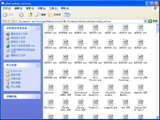Click Move this file (移动这个文件) link
This screenshot has height=120, width=160.
(x=18, y=38)
